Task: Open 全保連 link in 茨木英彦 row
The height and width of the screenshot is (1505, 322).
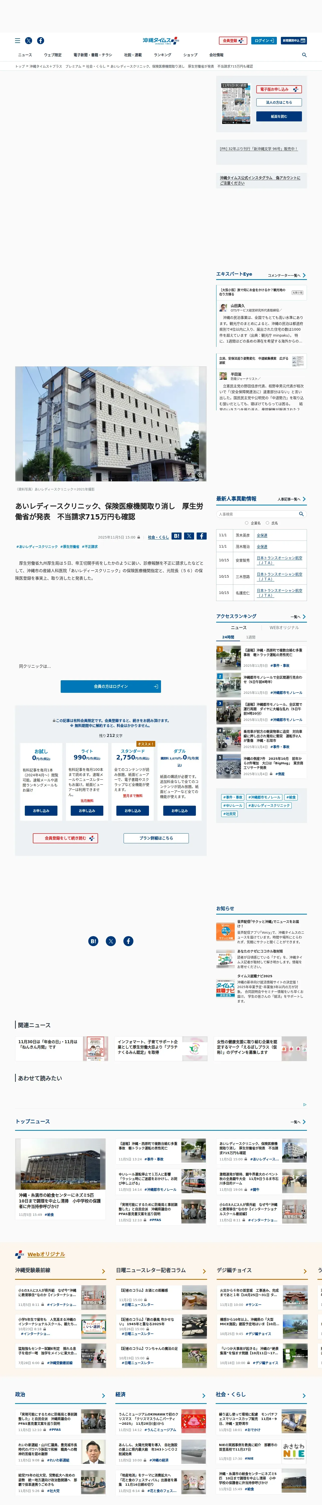Action: 262,535
